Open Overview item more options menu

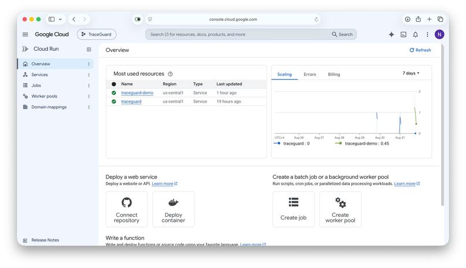(x=88, y=64)
